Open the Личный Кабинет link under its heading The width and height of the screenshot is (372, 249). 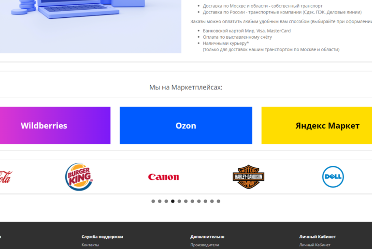coord(315,245)
